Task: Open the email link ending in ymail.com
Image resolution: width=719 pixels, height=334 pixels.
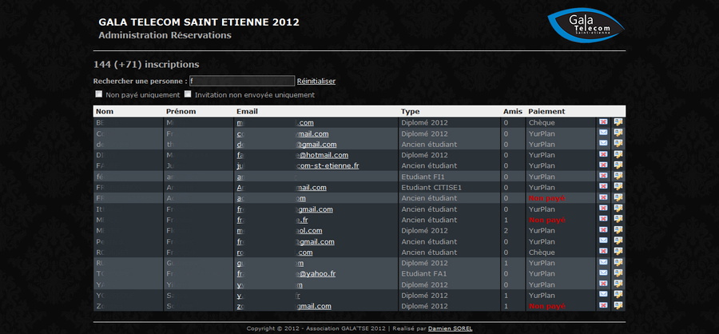Action: point(283,134)
